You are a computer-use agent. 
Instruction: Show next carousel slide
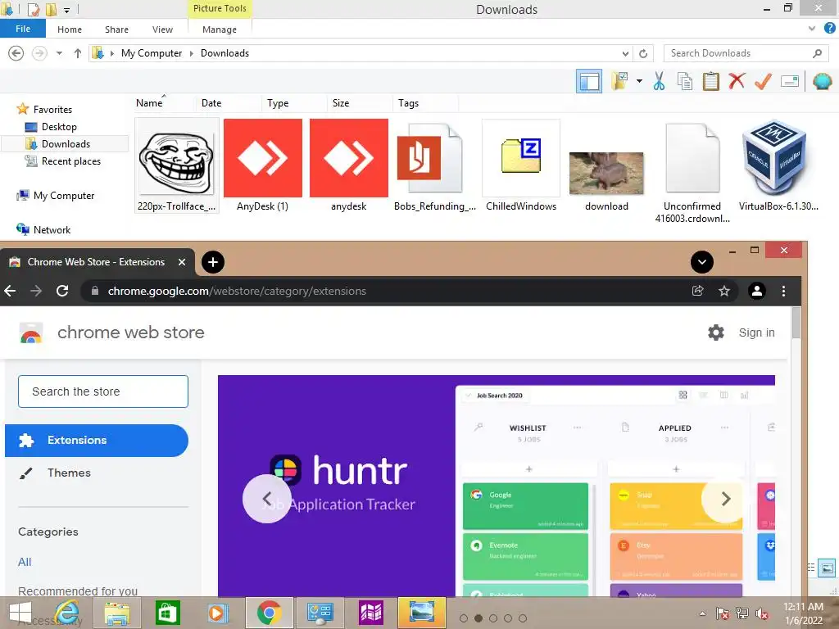(726, 499)
